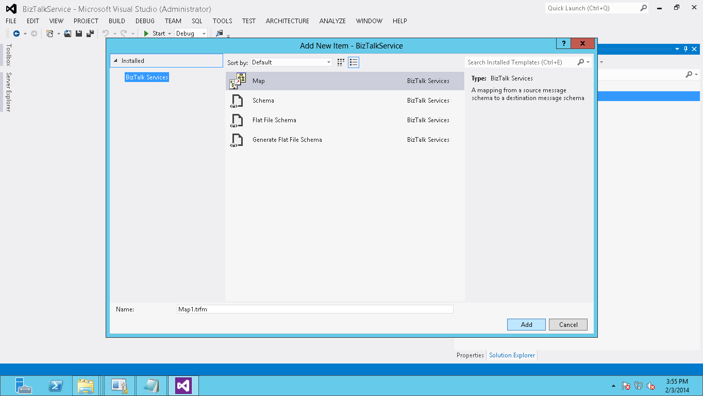Open the search options dropdown arrow

(x=588, y=62)
